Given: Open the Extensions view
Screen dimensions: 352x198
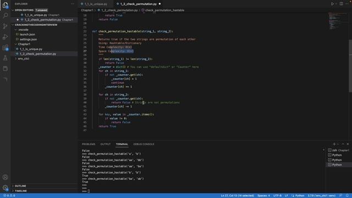Looking at the screenshot, I should (x=5, y=47).
